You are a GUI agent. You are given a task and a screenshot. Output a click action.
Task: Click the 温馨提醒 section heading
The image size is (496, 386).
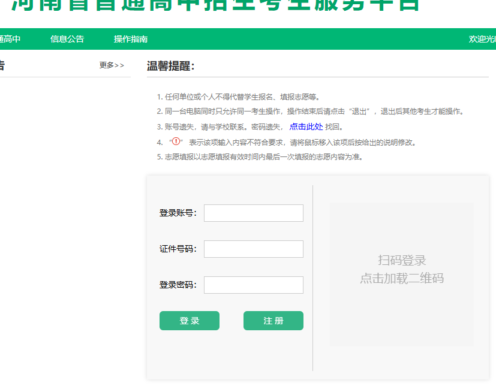(171, 66)
